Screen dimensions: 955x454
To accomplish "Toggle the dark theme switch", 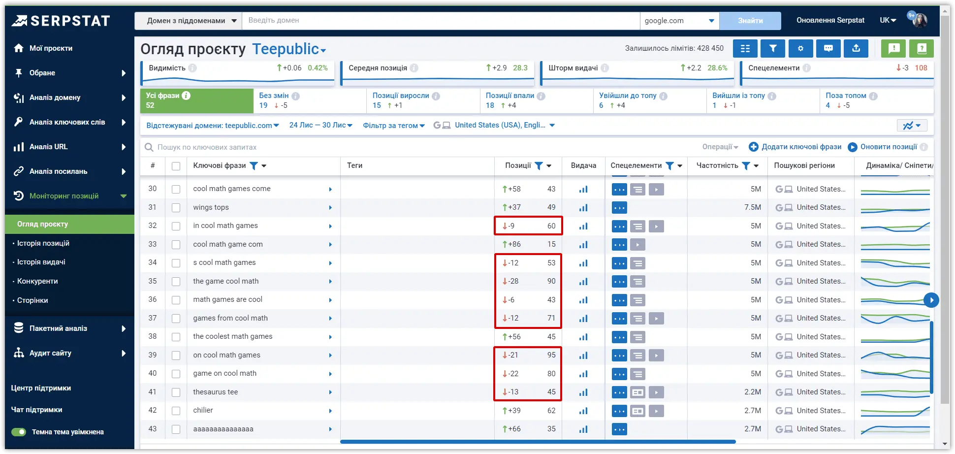I will (19, 432).
